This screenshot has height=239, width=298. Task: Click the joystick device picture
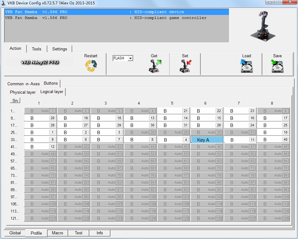tap(263, 26)
